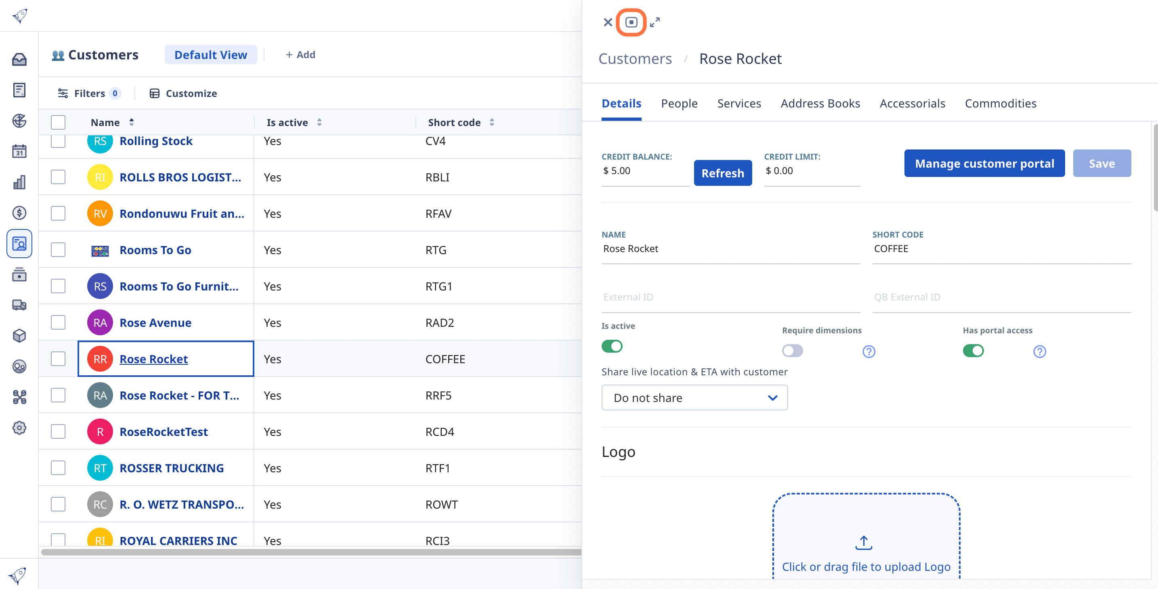Click the RV avatar for Rondonuwu Fruit
This screenshot has height=589, width=1158.
100,214
